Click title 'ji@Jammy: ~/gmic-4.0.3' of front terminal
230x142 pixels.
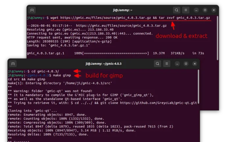pos(103,64)
